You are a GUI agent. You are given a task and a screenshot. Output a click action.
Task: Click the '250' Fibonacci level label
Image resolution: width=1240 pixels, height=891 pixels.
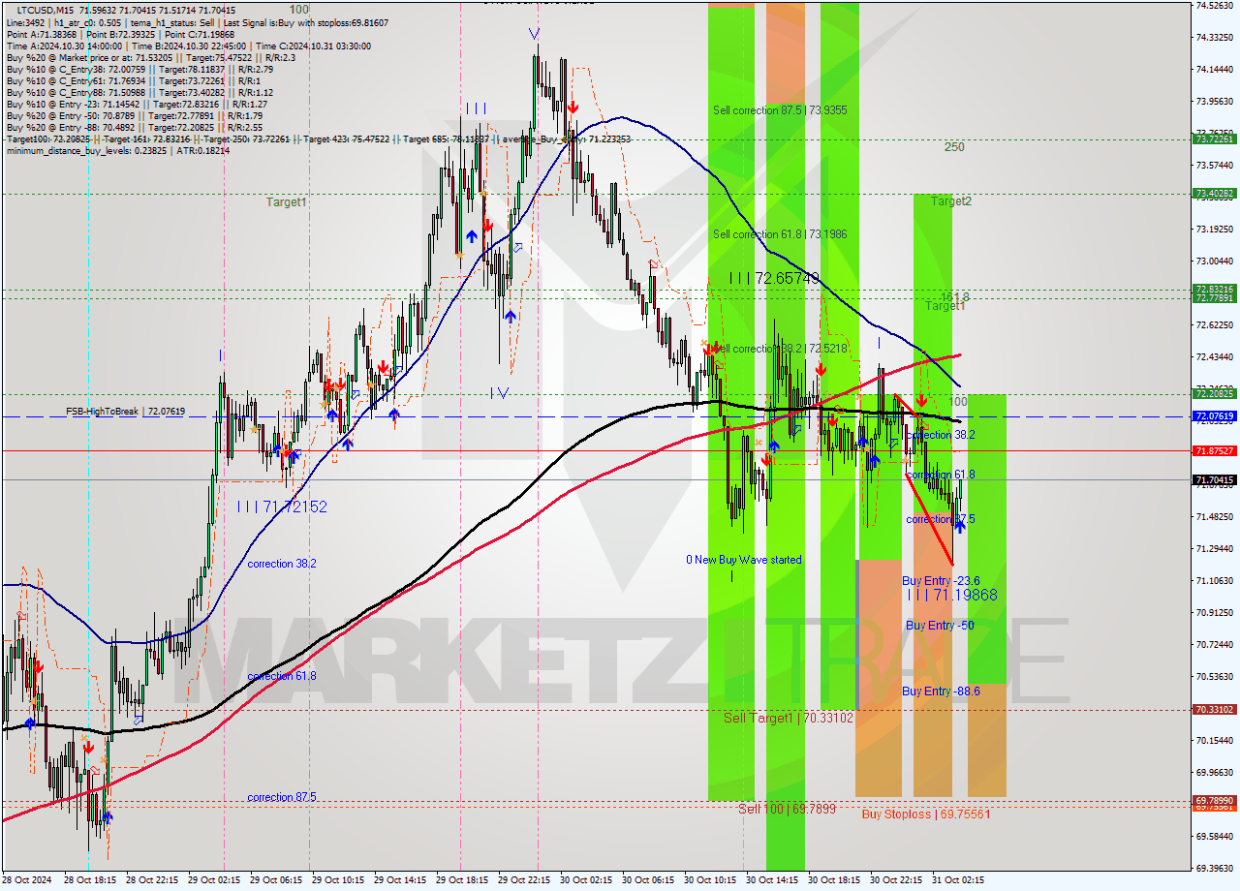coord(954,147)
